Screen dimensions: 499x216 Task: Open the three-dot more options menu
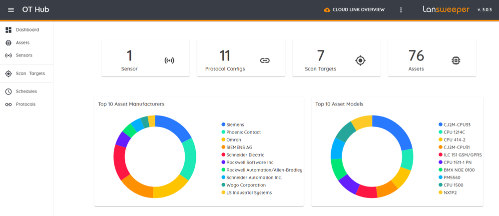click(x=401, y=10)
